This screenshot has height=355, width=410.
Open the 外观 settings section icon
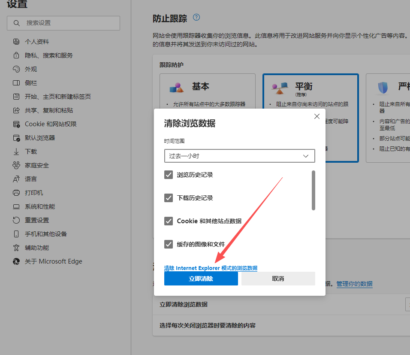point(15,69)
